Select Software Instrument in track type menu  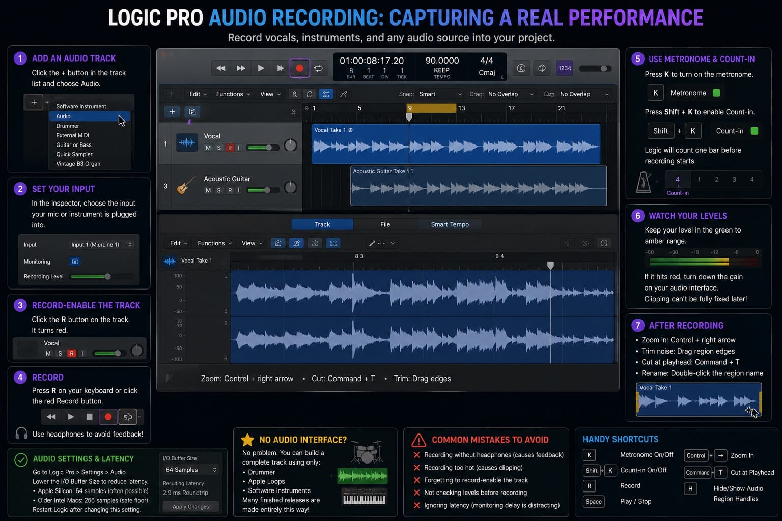(90, 106)
